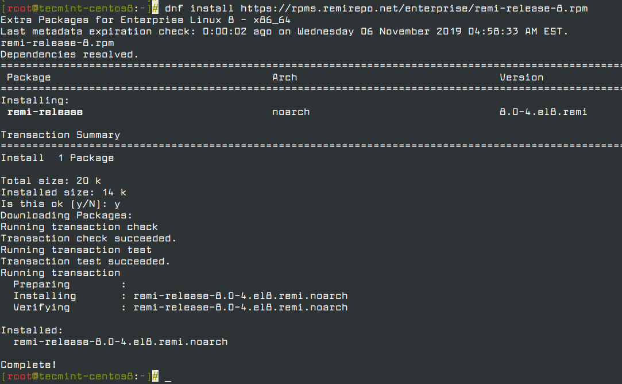Click the 'Dependencies resolved.' line

[69, 55]
